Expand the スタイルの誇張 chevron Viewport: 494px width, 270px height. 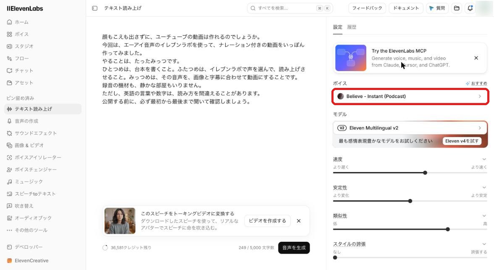coord(484,244)
